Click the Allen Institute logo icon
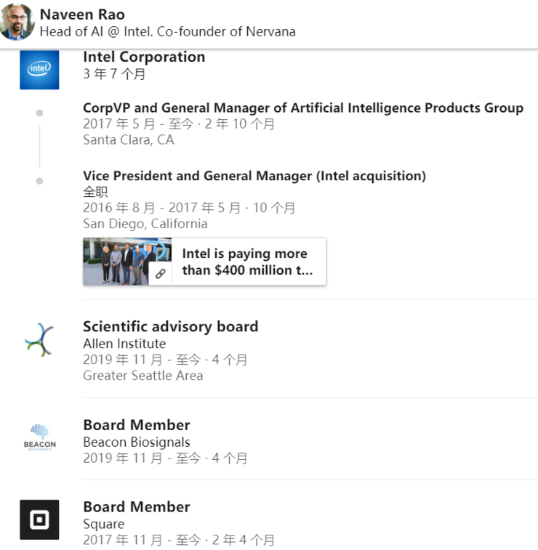This screenshot has width=538, height=550. pyautogui.click(x=39, y=340)
